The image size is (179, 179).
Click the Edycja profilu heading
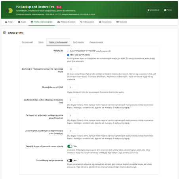pyautogui.click(x=15, y=33)
